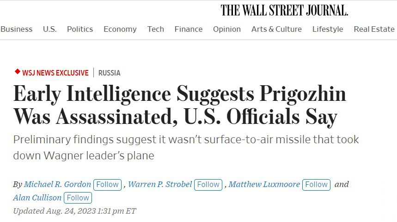
Task: Navigate to the Tech section
Action: (156, 29)
